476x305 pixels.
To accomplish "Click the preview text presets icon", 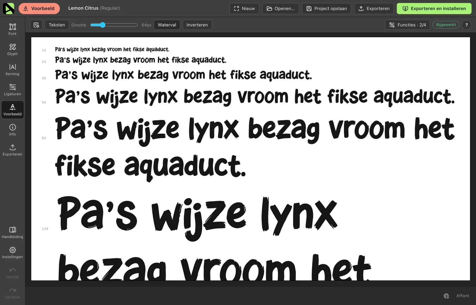I will click(x=36, y=25).
